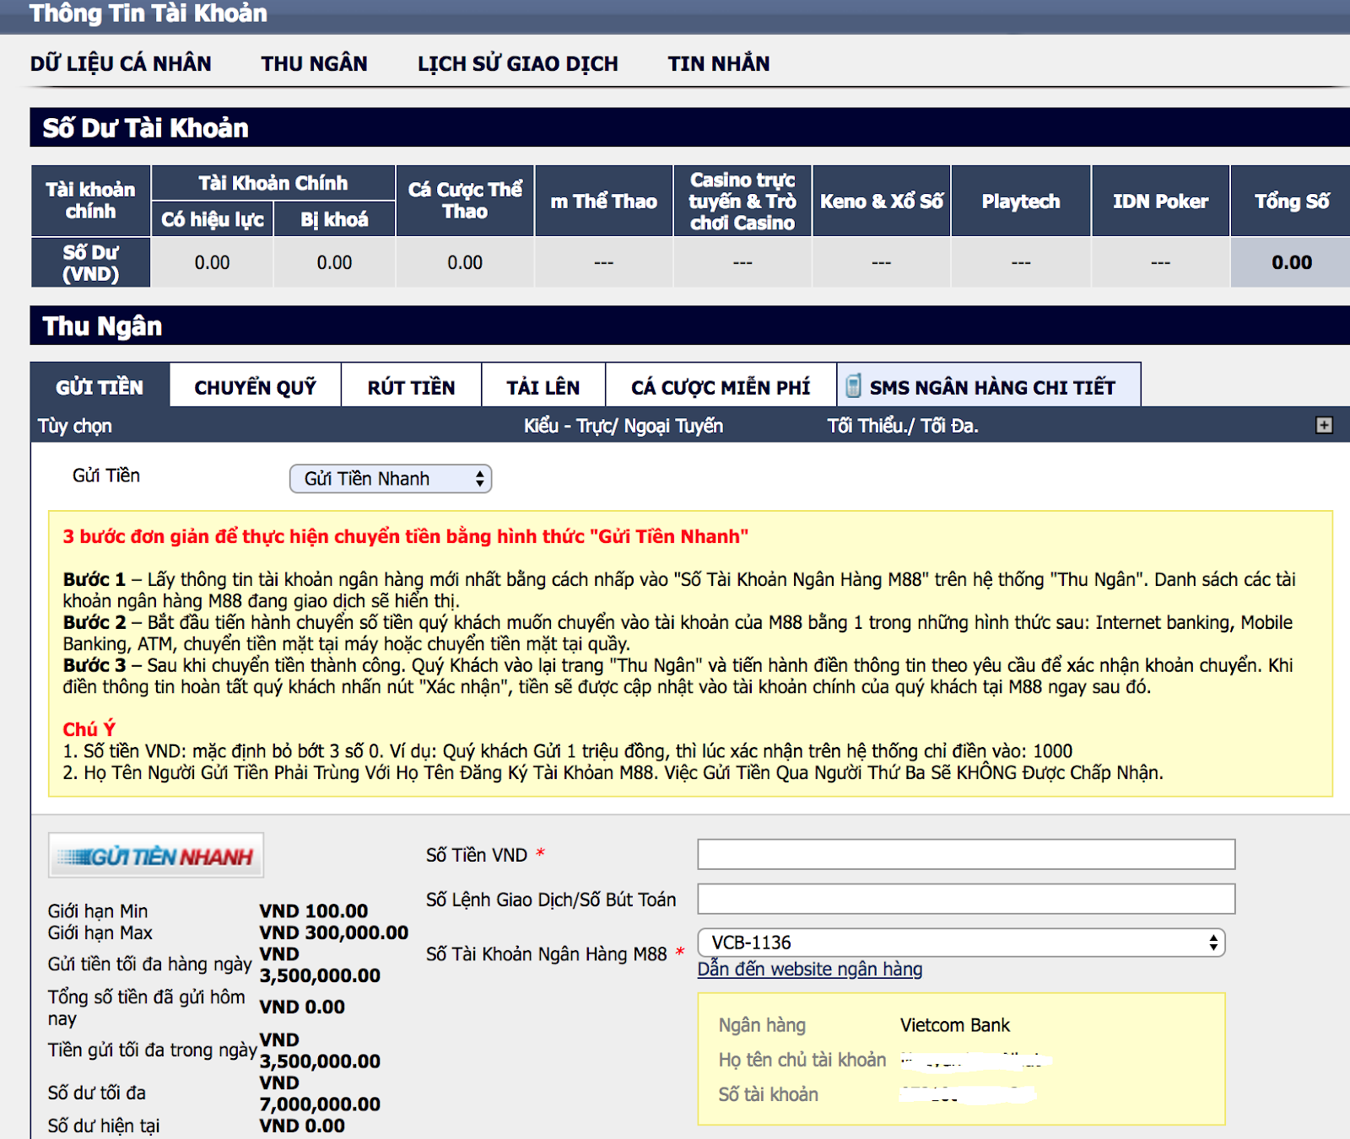Screen dimensions: 1350x1139
Task: Open the Gửi Tiền Nhanh dropdown
Action: coord(391,479)
